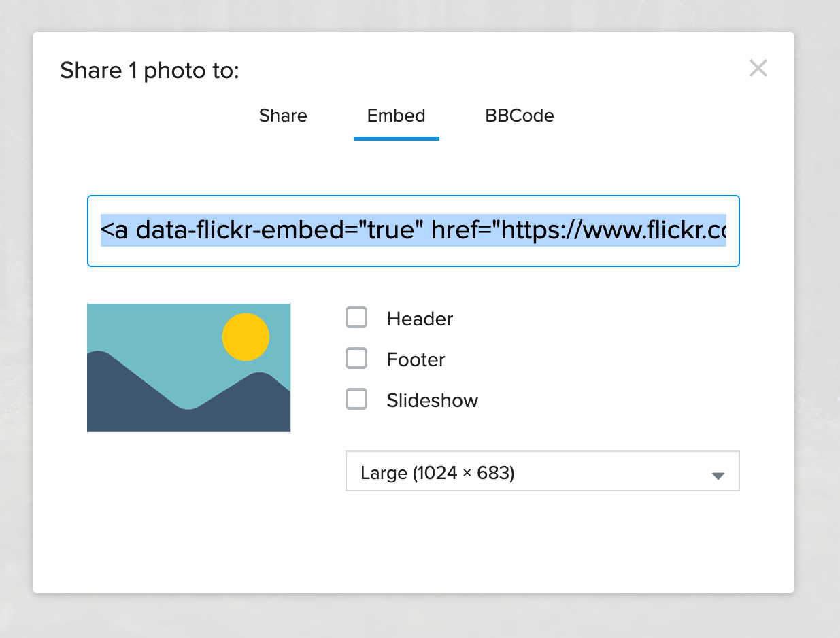Viewport: 840px width, 638px height.
Task: Open the Large (1024 × 683) size dropdown
Action: [x=531, y=471]
